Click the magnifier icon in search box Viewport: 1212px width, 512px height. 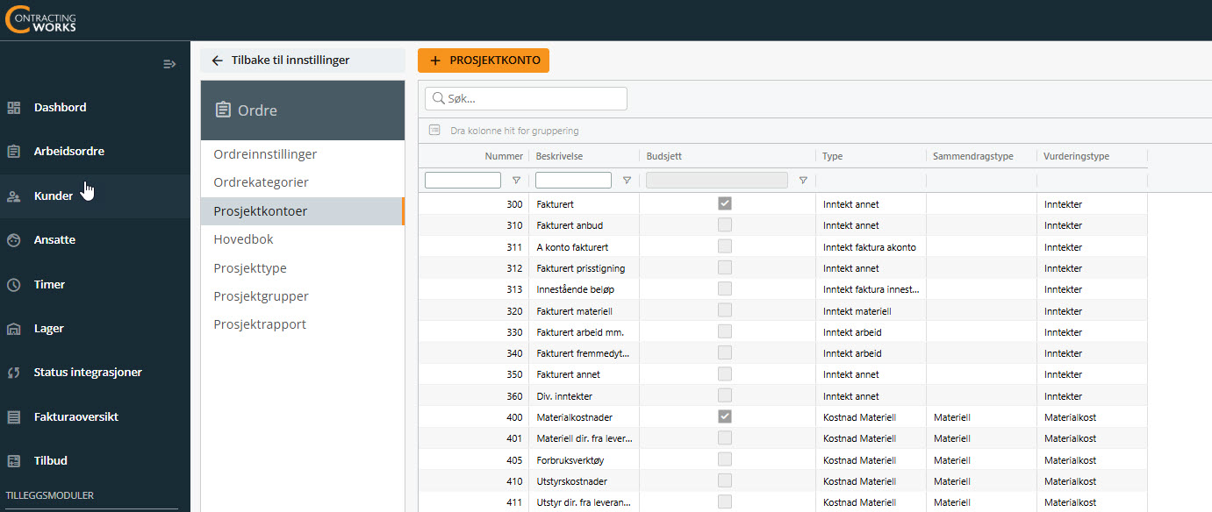click(438, 99)
